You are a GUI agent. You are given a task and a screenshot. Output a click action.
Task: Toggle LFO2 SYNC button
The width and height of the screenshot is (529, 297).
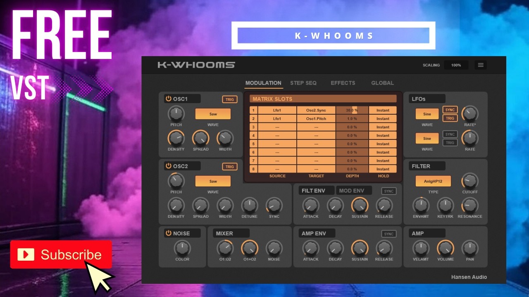pos(450,134)
